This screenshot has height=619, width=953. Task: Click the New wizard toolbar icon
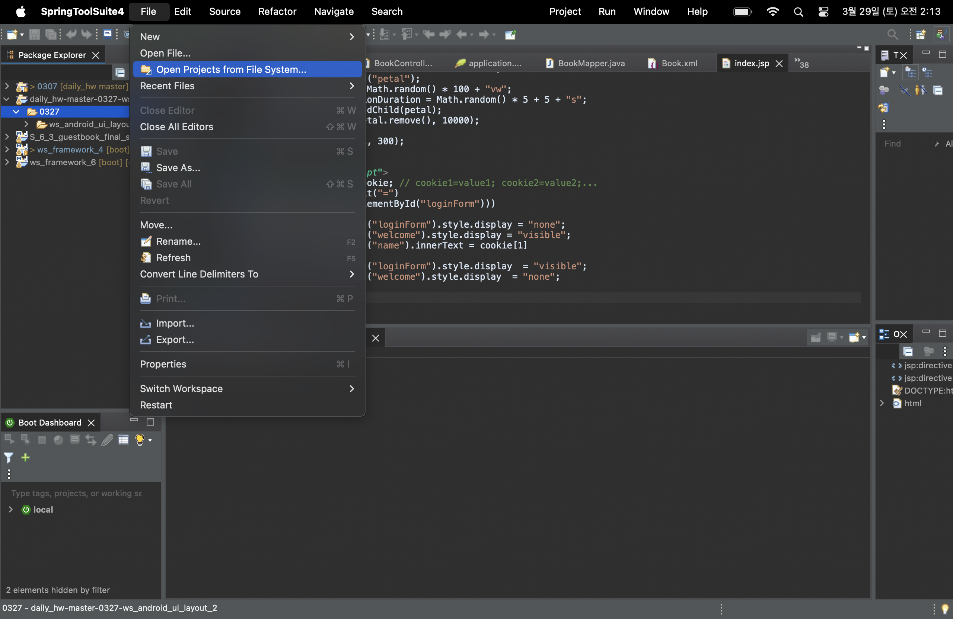coord(12,35)
